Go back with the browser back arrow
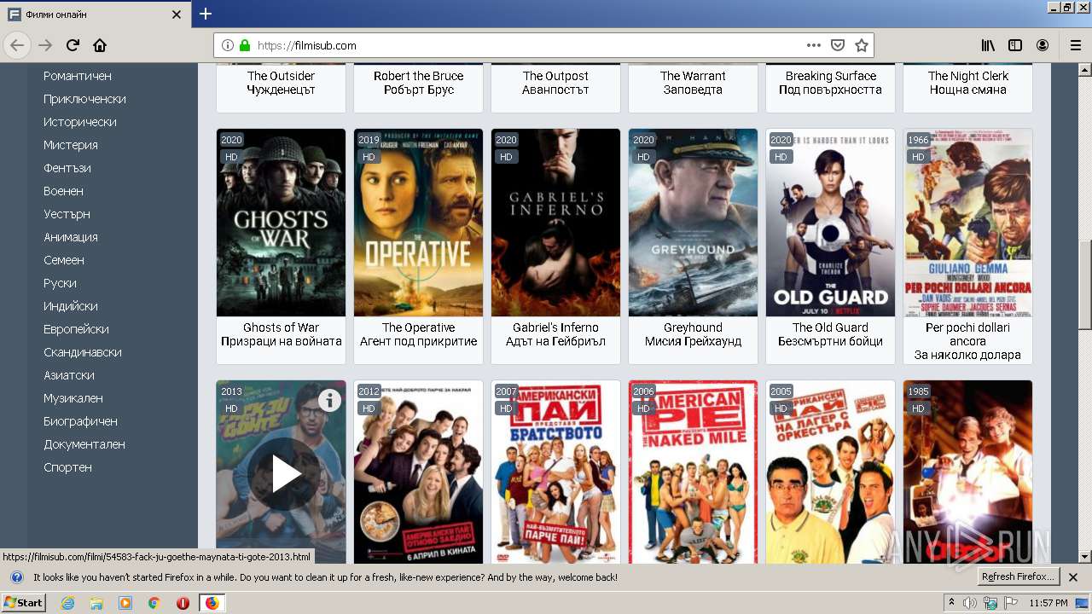Screen dimensions: 1092x614 pos(17,45)
